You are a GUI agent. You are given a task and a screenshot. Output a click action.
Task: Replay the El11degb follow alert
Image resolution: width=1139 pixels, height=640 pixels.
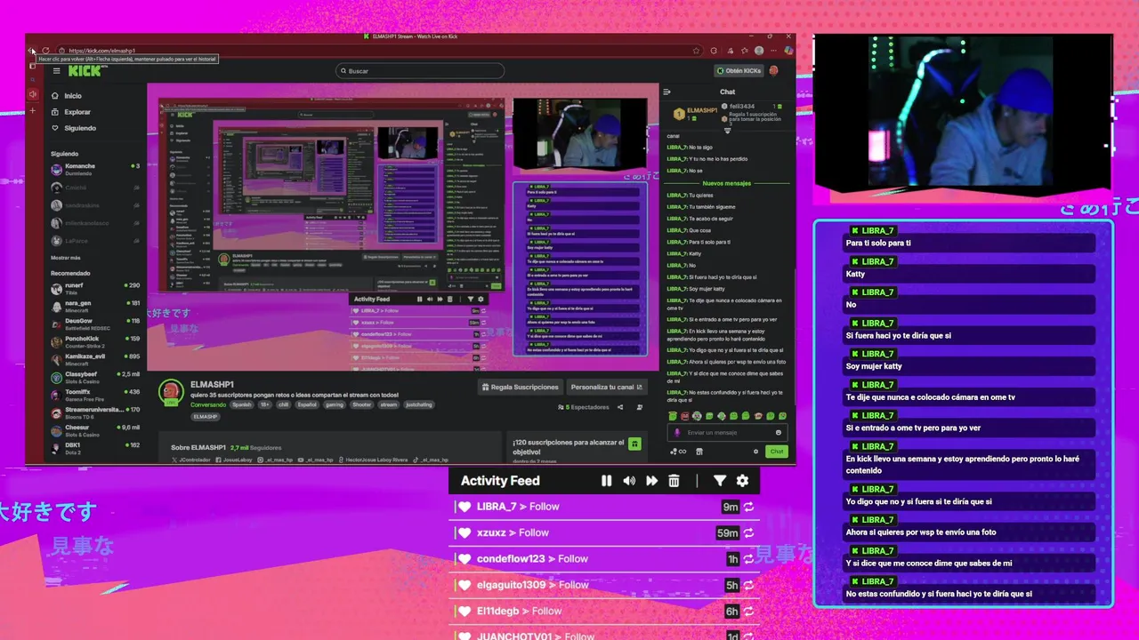click(749, 612)
